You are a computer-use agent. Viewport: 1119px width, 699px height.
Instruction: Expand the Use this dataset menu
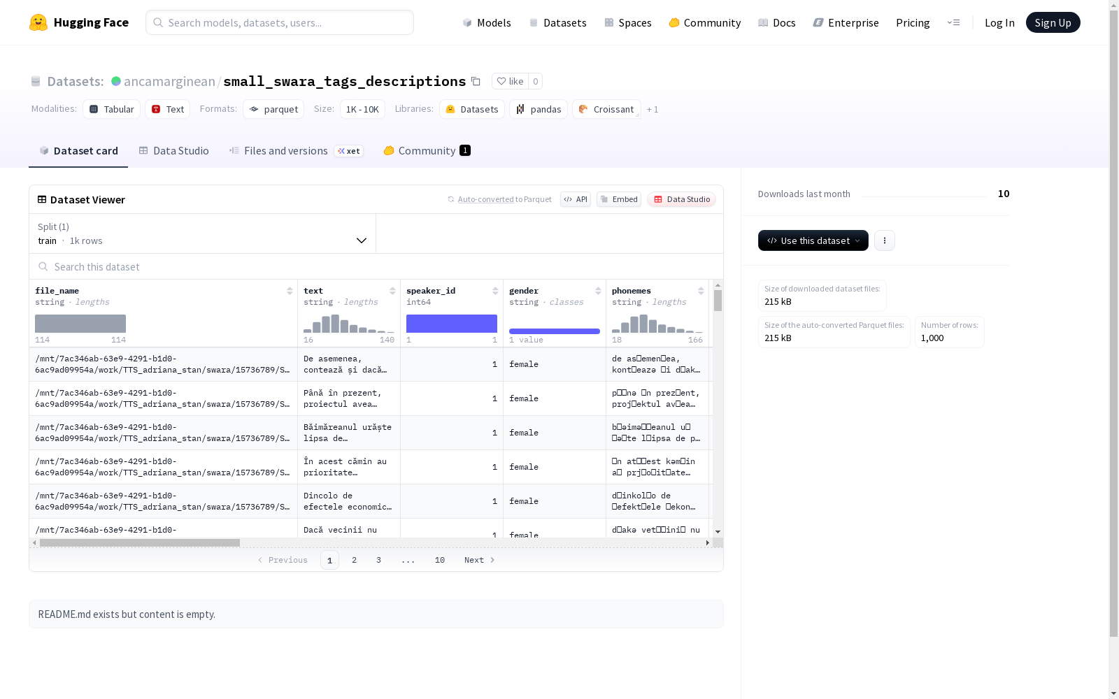813,240
